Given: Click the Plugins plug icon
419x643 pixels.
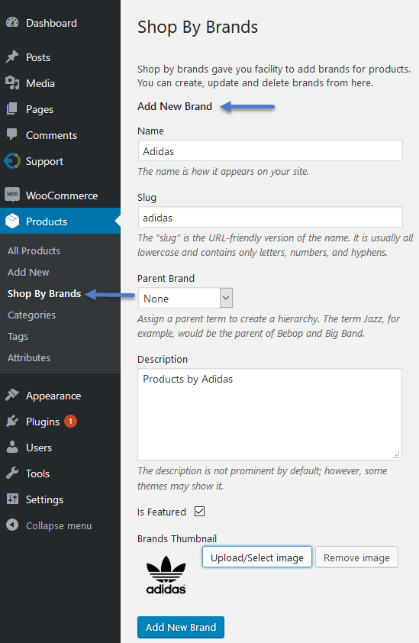Looking at the screenshot, I should coord(12,421).
